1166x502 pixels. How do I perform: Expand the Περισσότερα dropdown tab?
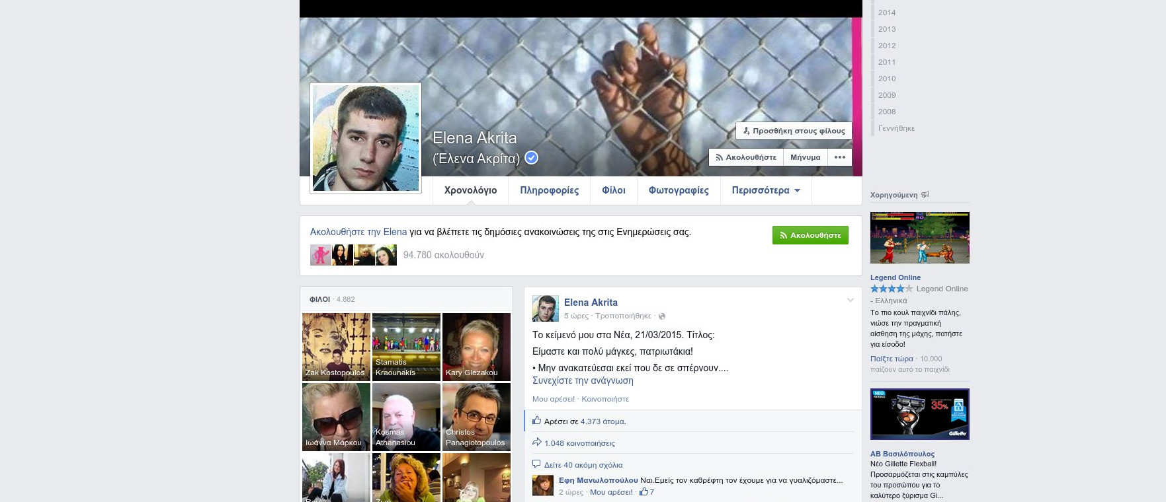(766, 190)
